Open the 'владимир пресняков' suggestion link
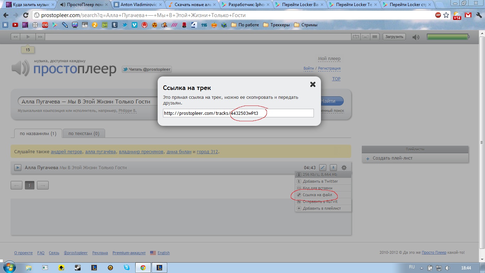The image size is (485, 273). click(x=141, y=151)
